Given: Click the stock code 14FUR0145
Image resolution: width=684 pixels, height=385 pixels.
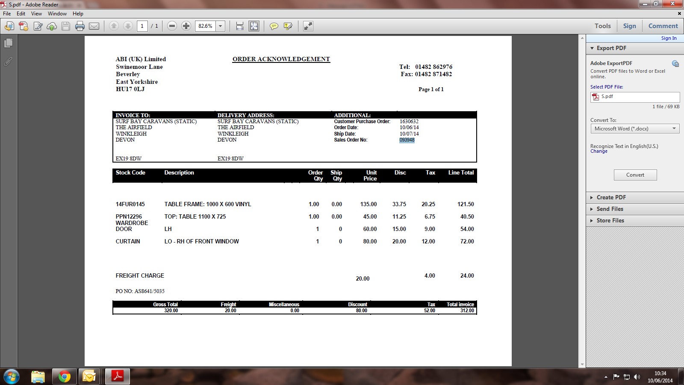Looking at the screenshot, I should coord(130,204).
